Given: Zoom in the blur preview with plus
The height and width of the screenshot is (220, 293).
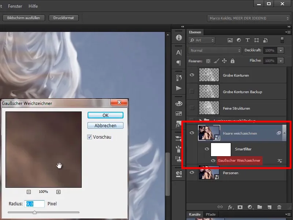Looking at the screenshot, I should tap(59, 192).
